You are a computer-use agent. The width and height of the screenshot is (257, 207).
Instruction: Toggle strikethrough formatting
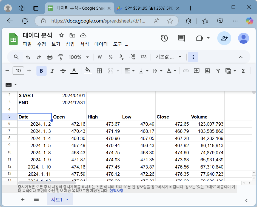tap(63, 71)
